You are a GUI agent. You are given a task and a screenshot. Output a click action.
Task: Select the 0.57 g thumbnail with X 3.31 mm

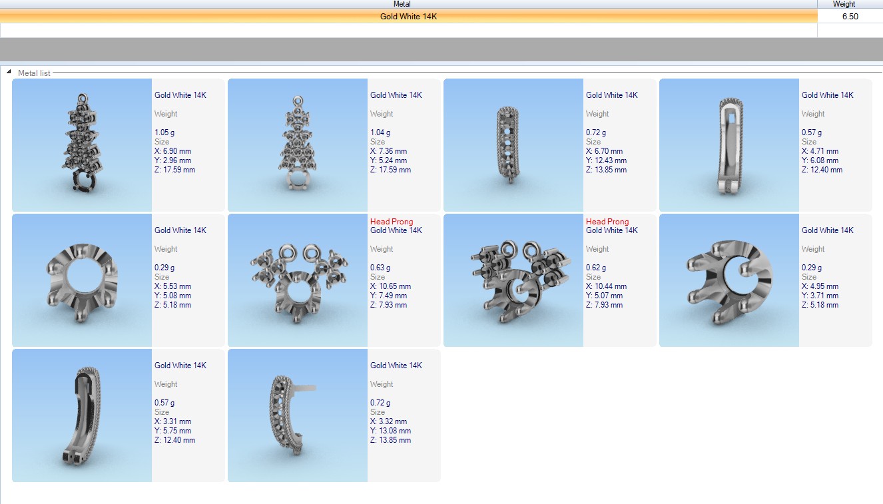(x=82, y=415)
